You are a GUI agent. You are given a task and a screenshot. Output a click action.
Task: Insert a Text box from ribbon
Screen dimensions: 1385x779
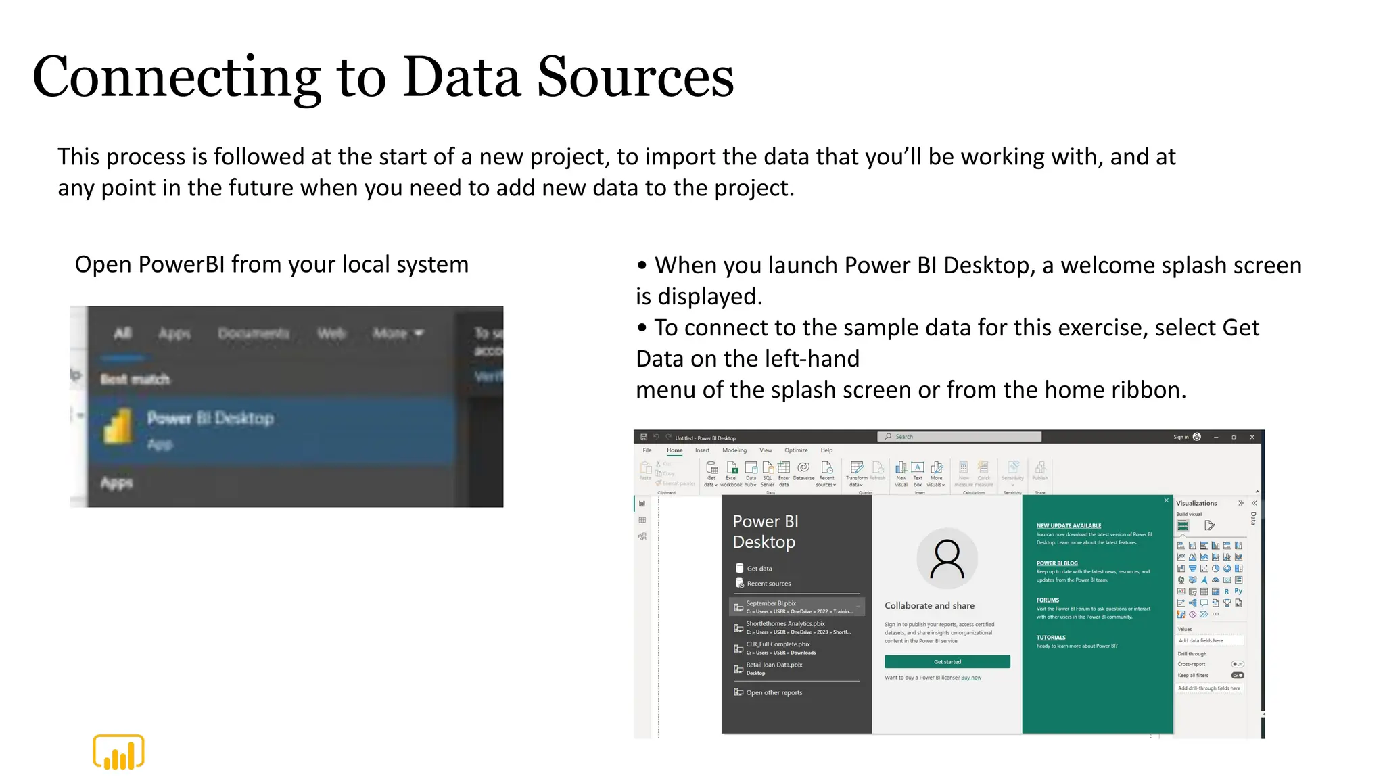pyautogui.click(x=918, y=474)
